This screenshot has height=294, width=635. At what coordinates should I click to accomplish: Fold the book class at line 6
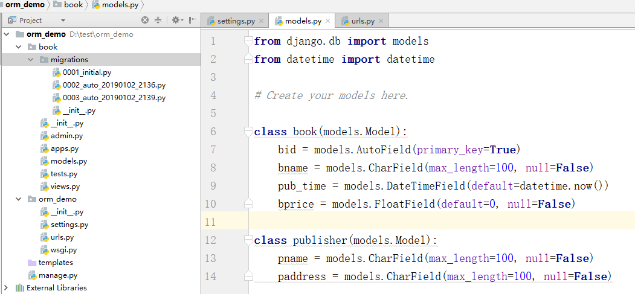[248, 132]
